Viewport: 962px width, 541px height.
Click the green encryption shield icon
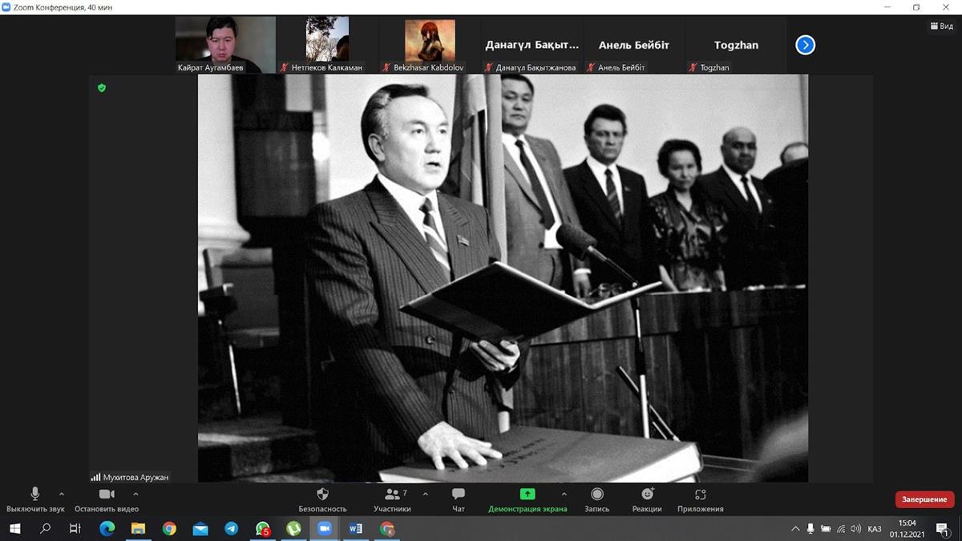click(x=102, y=88)
